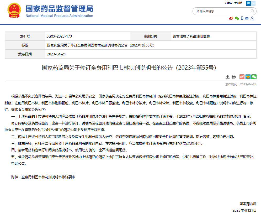Open attachment 全身用利巴韦林制剂说明书修订要求
This screenshot has height=213, width=261.
[x=48, y=177]
